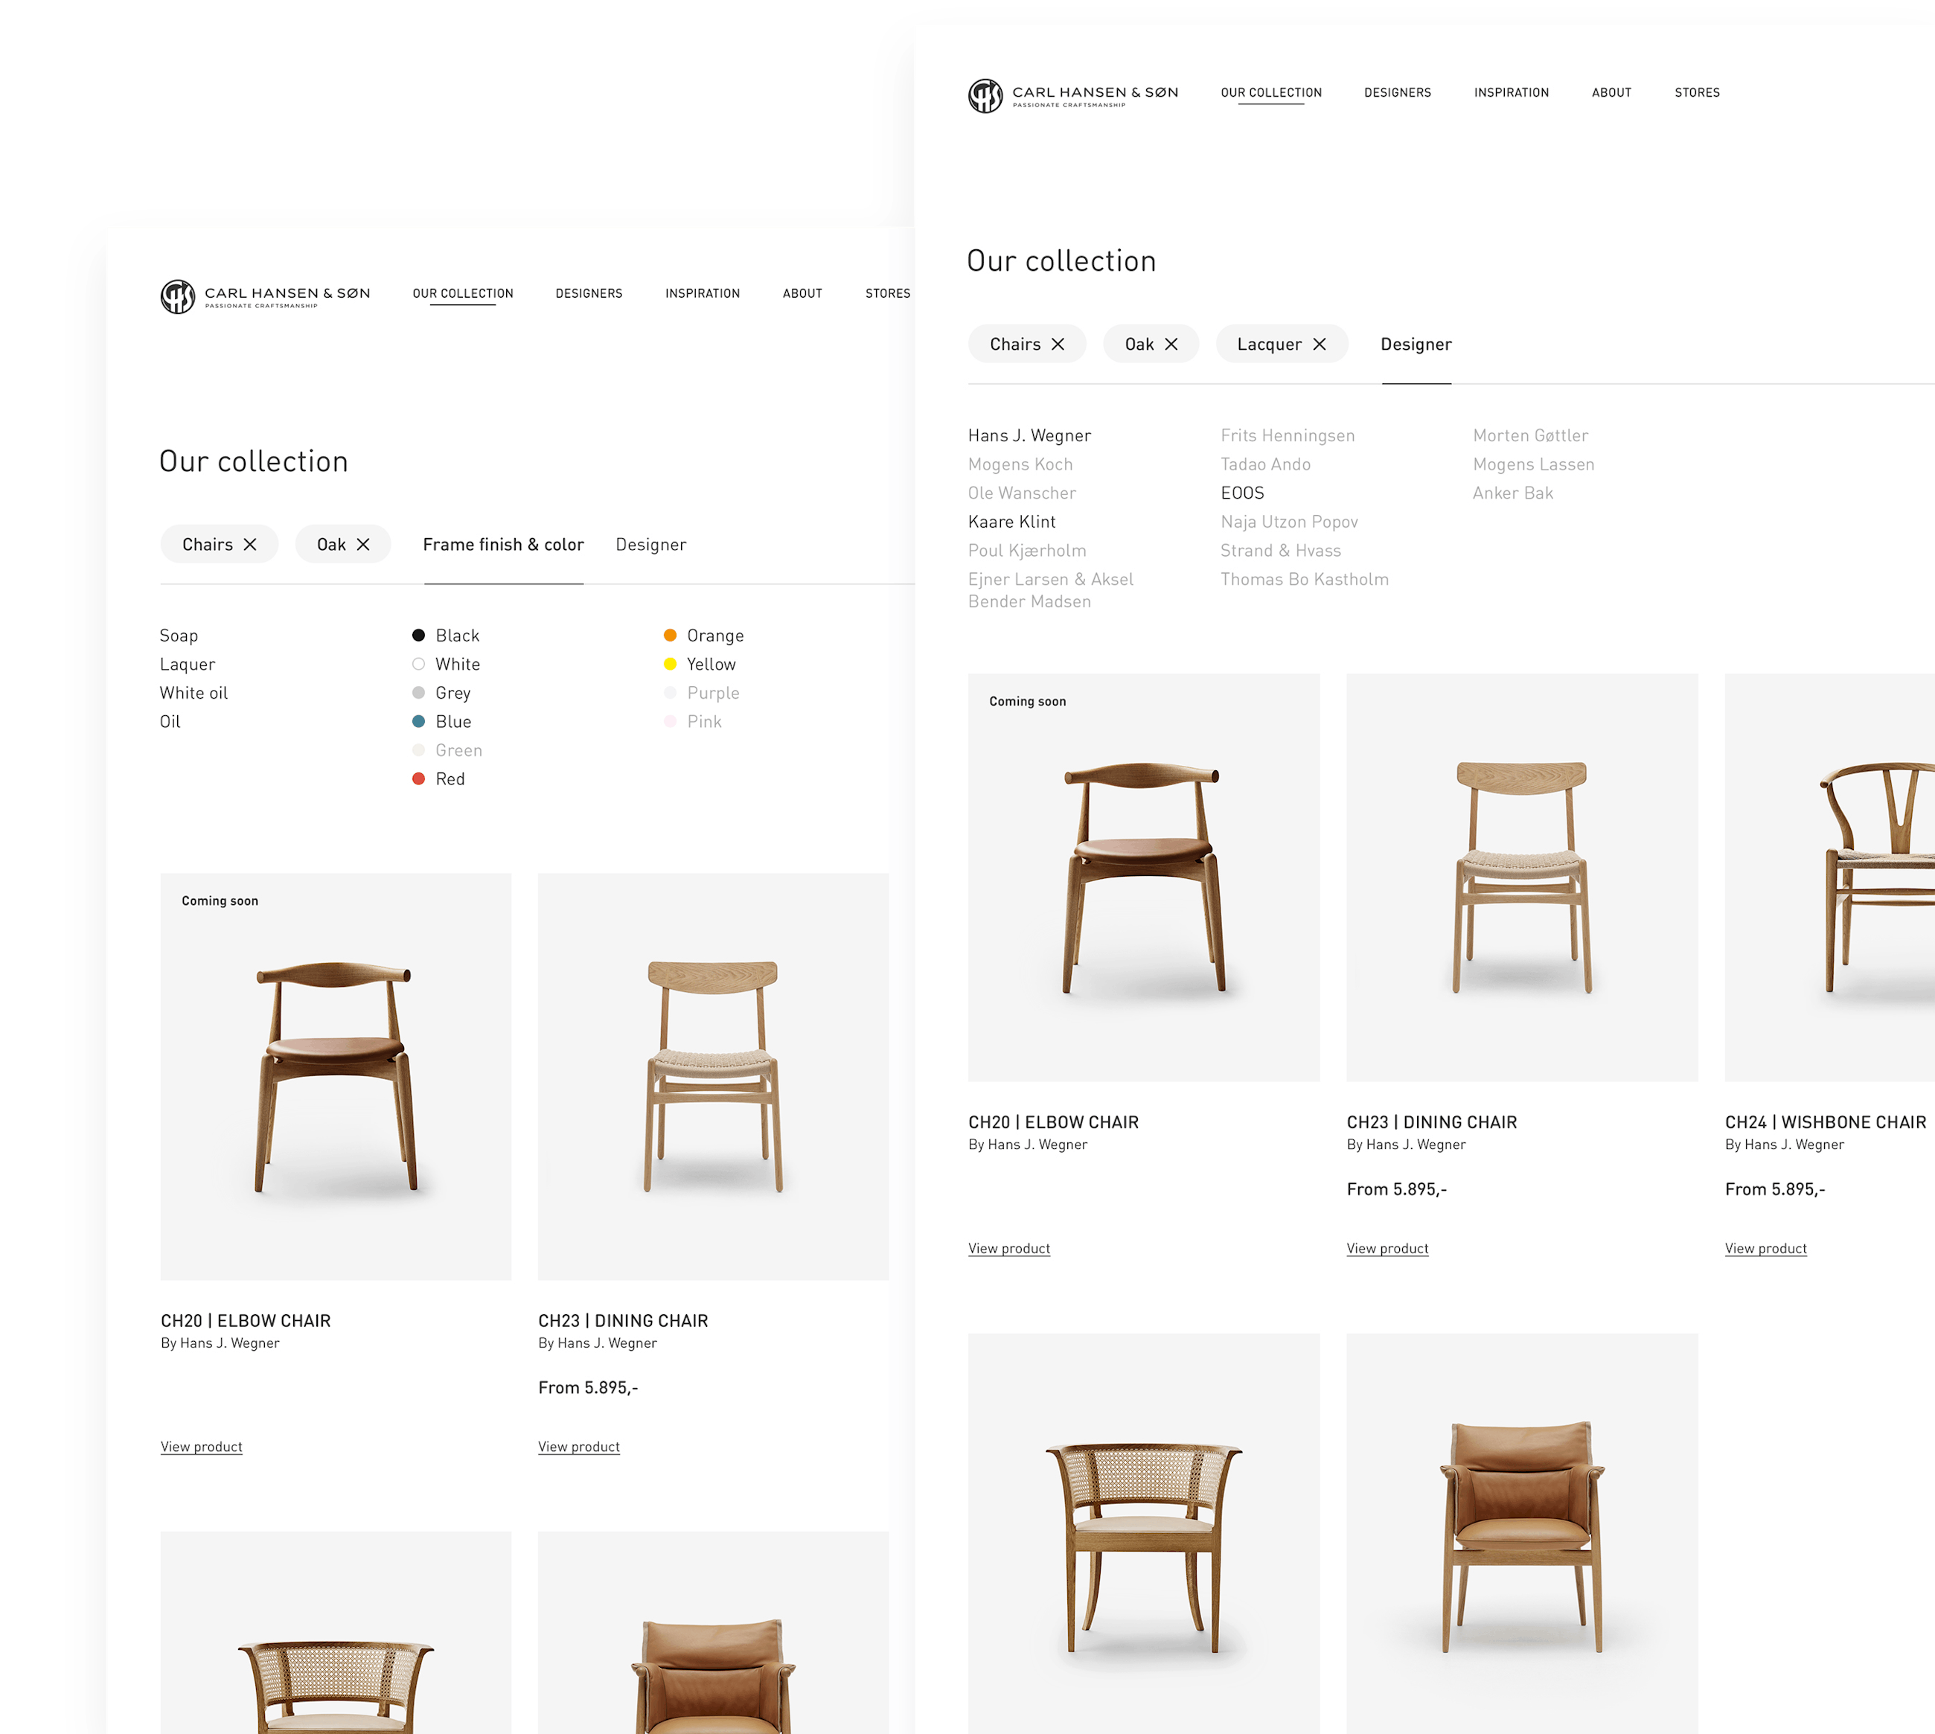Click the Carl Hansen logo in the right window
This screenshot has height=1734, width=1935.
tap(985, 95)
